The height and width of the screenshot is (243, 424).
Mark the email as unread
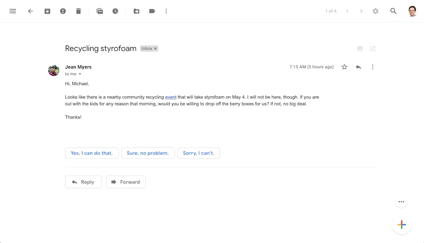pos(100,11)
